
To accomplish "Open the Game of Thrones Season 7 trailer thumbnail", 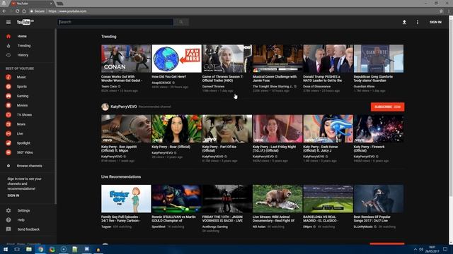I will click(227, 59).
